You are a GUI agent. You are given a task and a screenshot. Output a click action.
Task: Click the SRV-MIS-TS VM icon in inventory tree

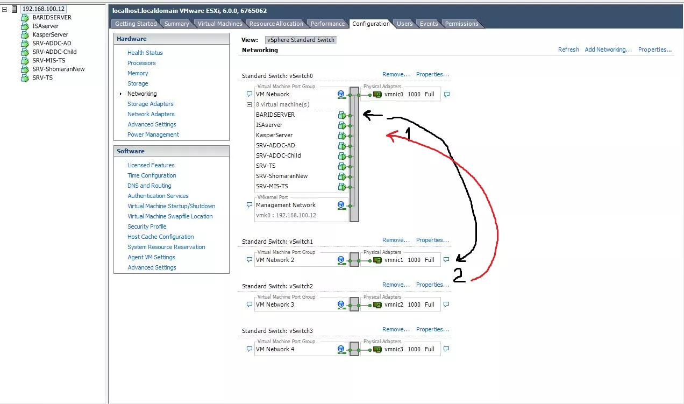click(24, 61)
